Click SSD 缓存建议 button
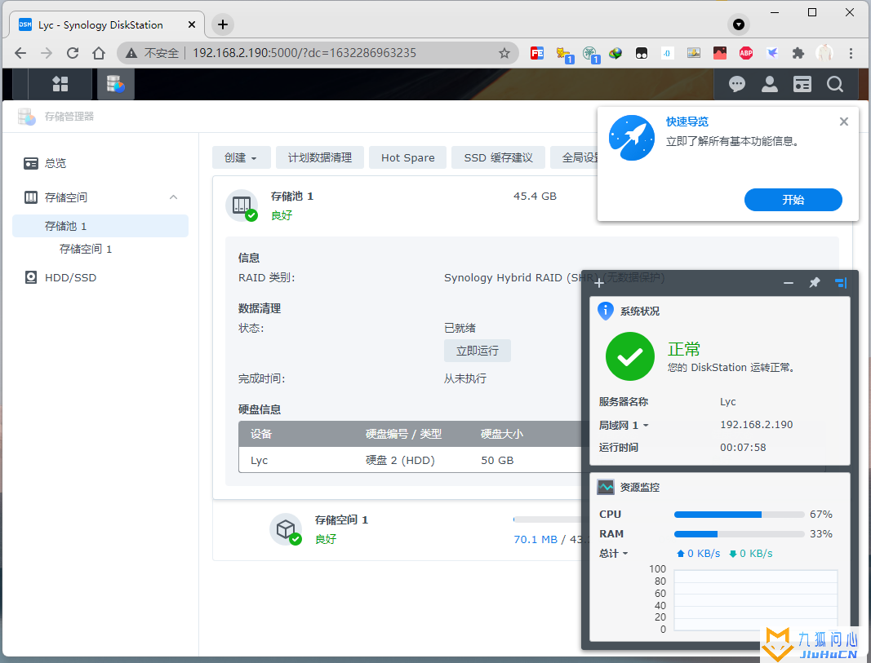The height and width of the screenshot is (663, 871). pyautogui.click(x=498, y=157)
